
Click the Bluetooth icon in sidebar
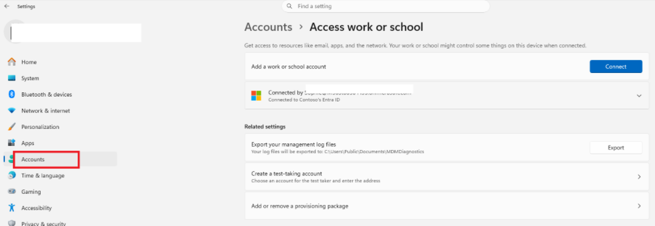12,94
